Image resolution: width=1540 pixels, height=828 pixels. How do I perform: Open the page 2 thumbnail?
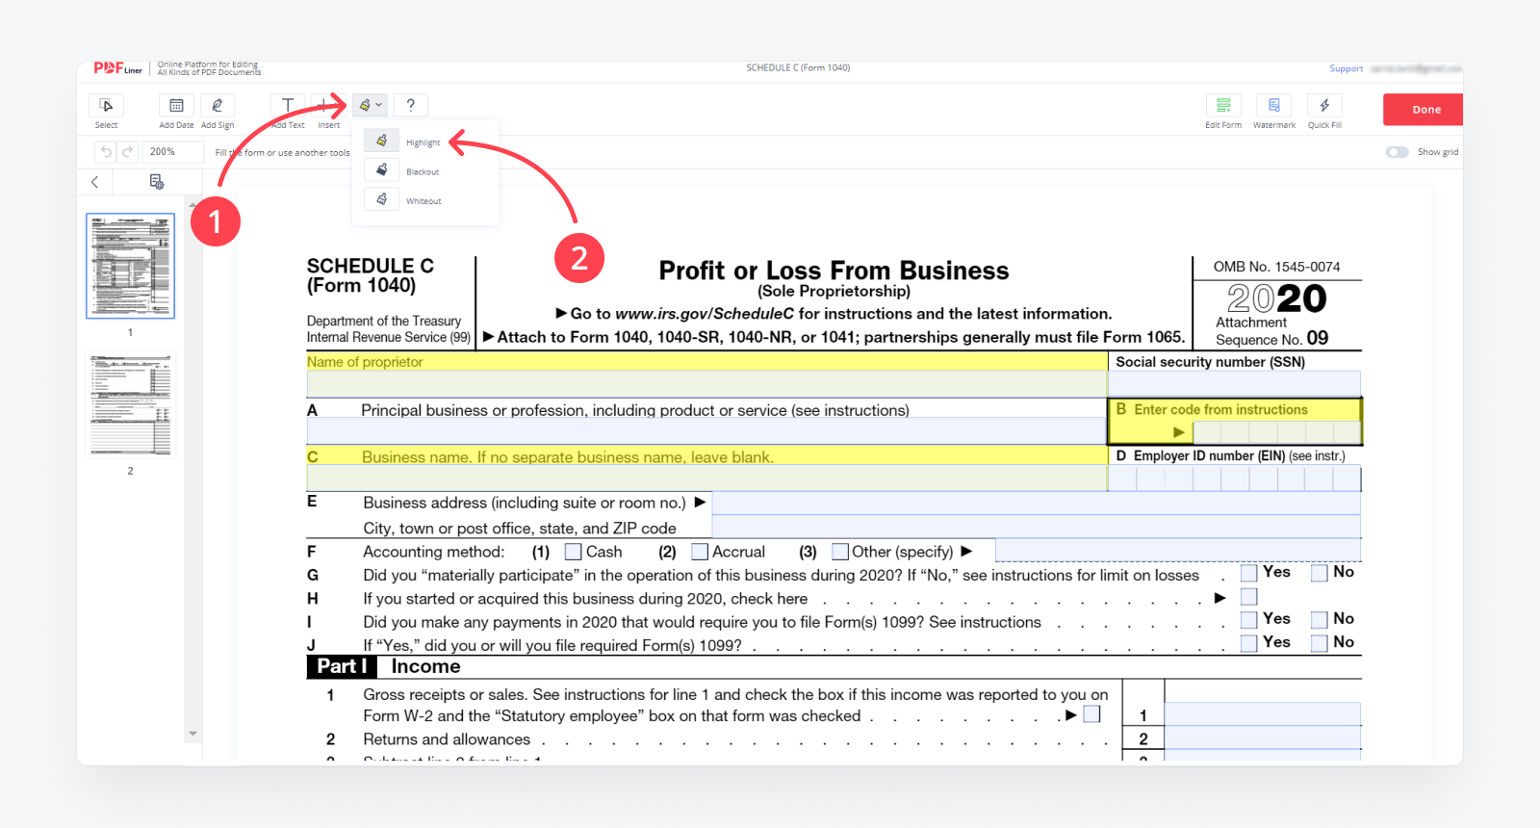pos(131,405)
